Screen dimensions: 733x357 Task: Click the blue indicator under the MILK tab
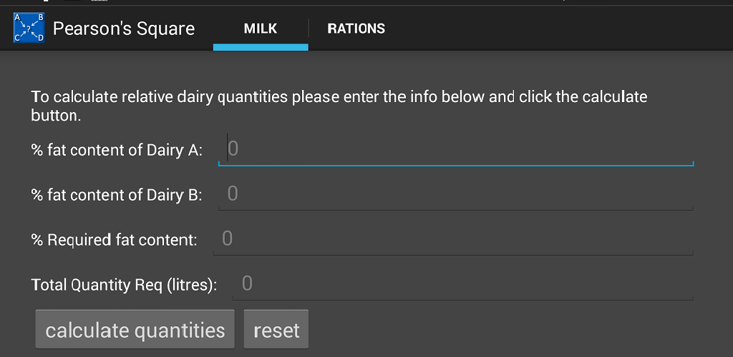[260, 47]
